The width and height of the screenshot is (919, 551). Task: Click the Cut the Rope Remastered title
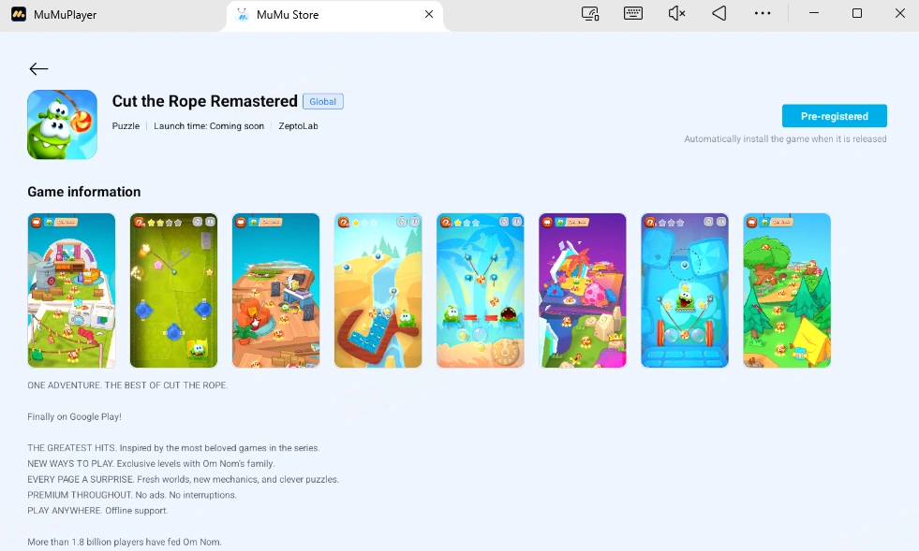tap(204, 101)
